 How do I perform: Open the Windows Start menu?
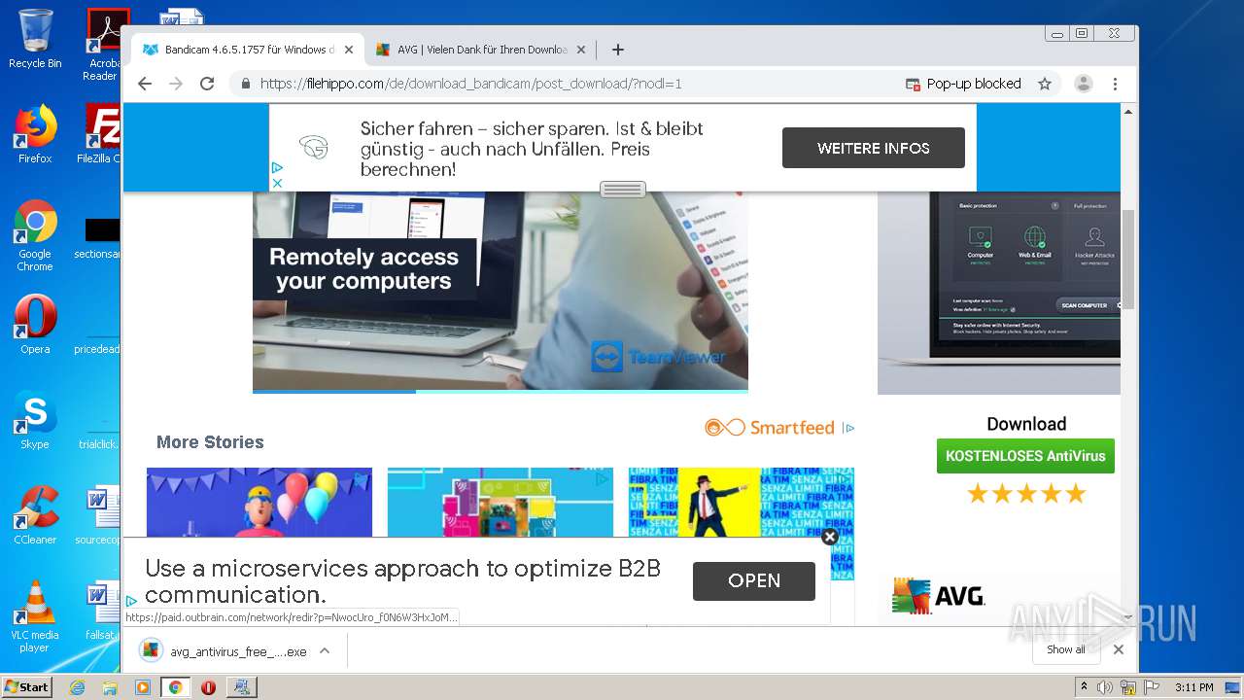click(27, 686)
